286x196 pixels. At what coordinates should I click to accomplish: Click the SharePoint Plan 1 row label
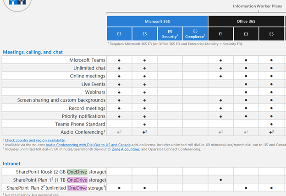60,180
